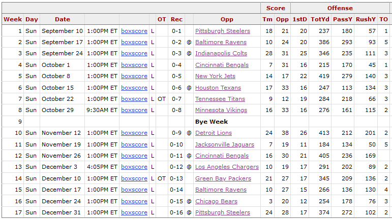This screenshot has height=221, width=392.
Task: Sort by the RushY column header
Action: click(366, 19)
